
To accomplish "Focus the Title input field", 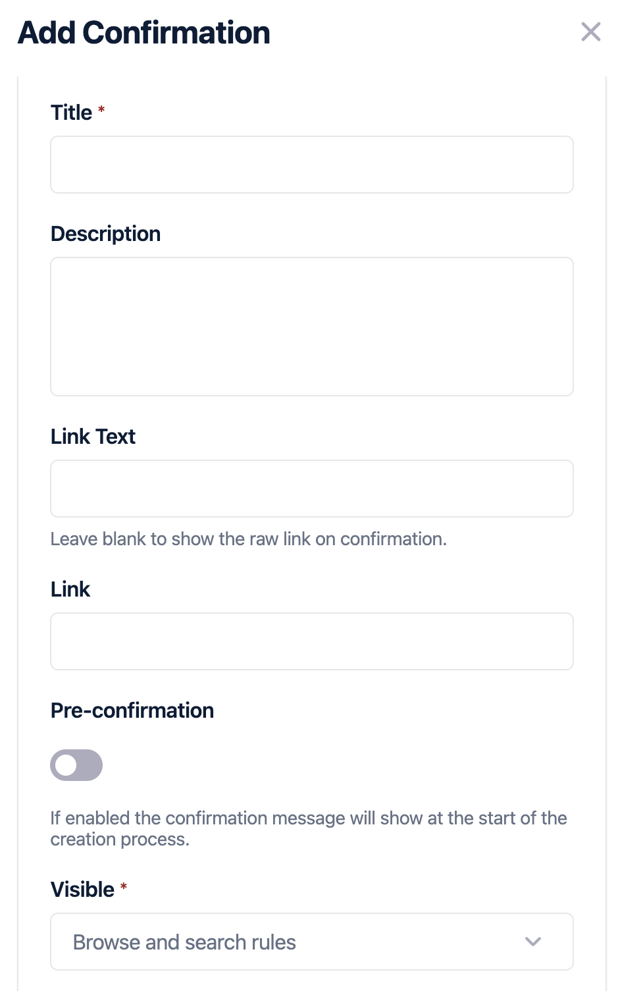I will pyautogui.click(x=312, y=165).
